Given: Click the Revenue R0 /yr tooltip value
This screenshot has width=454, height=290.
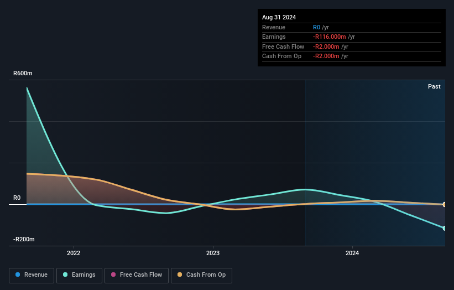Looking at the screenshot, I should [321, 27].
